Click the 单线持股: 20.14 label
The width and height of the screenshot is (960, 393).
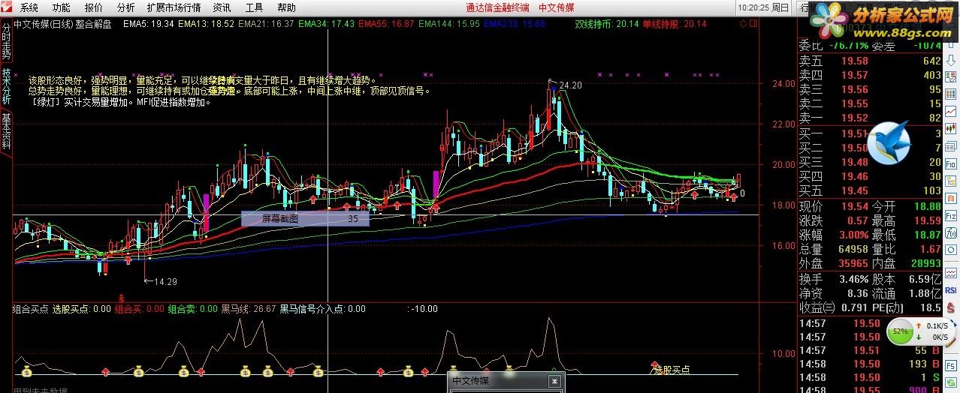pos(675,24)
